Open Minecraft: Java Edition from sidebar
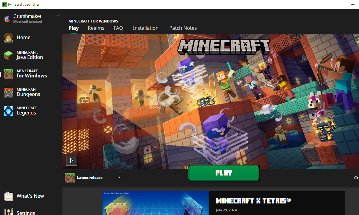The height and width of the screenshot is (215, 359). [29, 55]
